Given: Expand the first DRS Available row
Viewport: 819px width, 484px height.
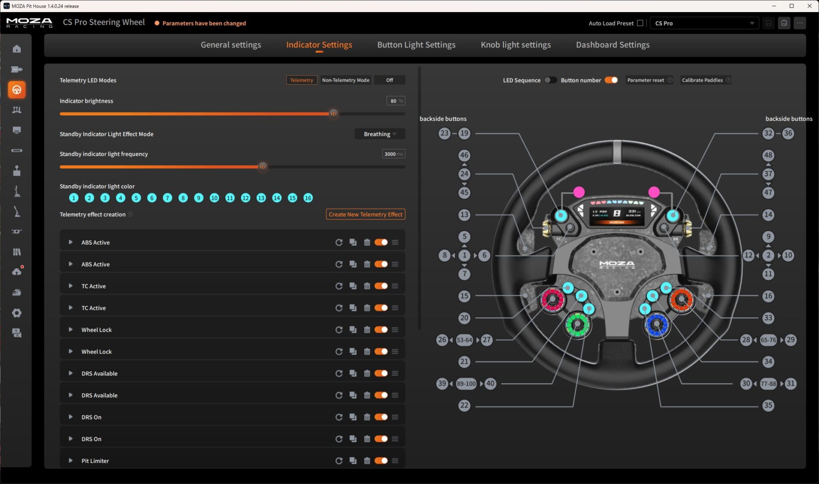Looking at the screenshot, I should (x=70, y=373).
